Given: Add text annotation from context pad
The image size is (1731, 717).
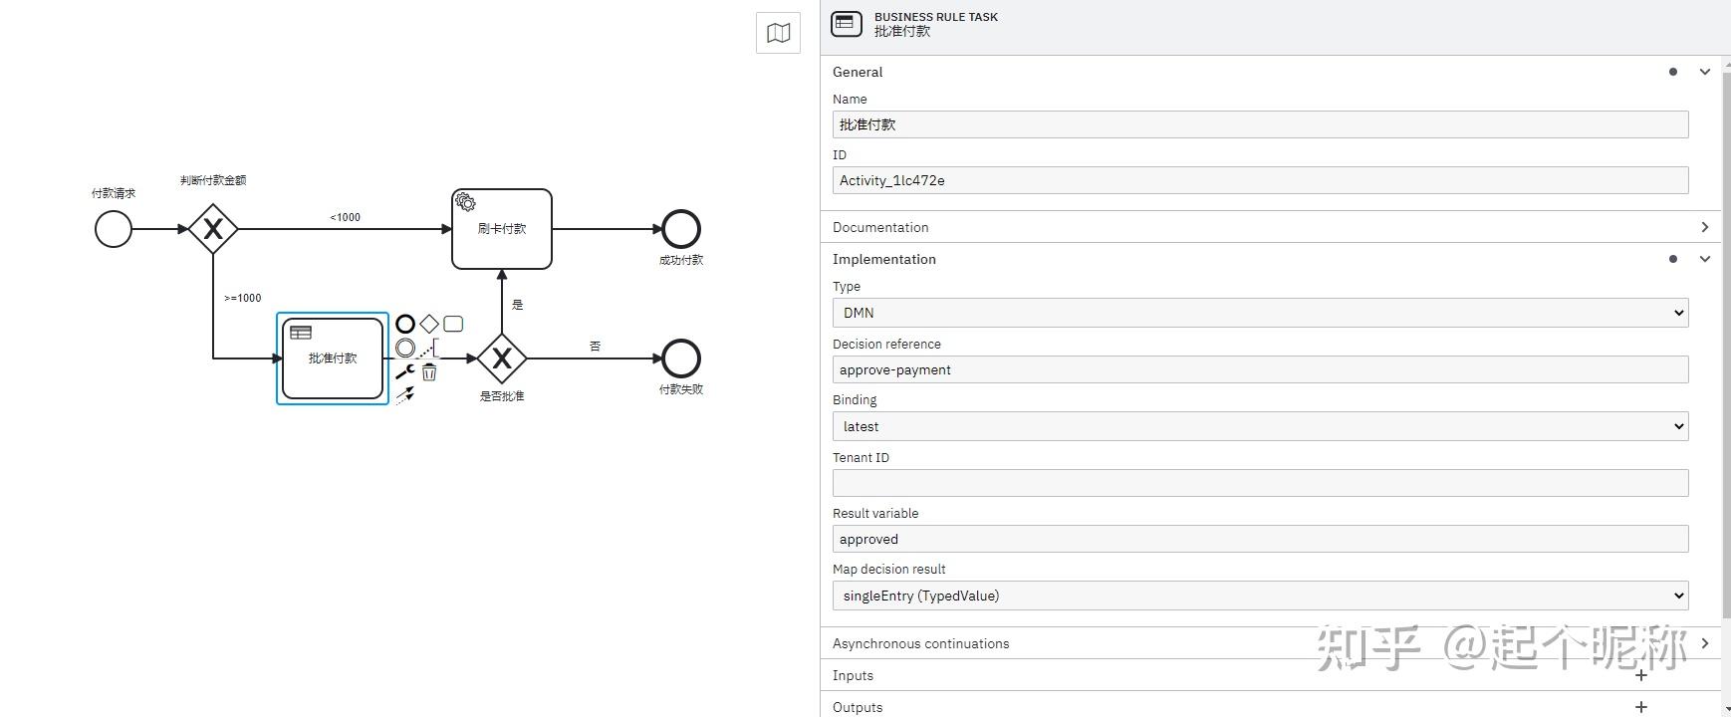Looking at the screenshot, I should coord(429,348).
